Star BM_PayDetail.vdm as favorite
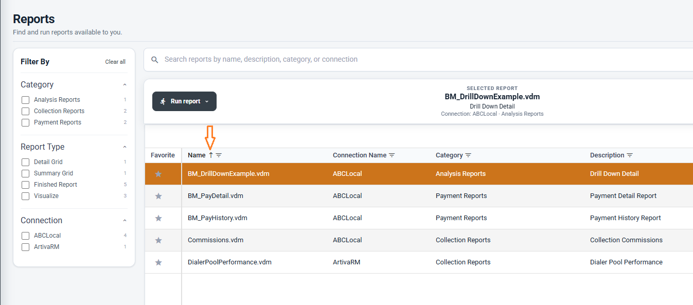The height and width of the screenshot is (305, 693). [158, 196]
